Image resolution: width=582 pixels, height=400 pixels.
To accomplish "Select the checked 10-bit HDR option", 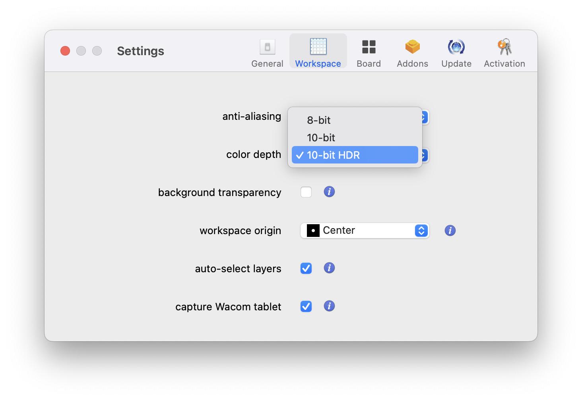I will point(355,155).
